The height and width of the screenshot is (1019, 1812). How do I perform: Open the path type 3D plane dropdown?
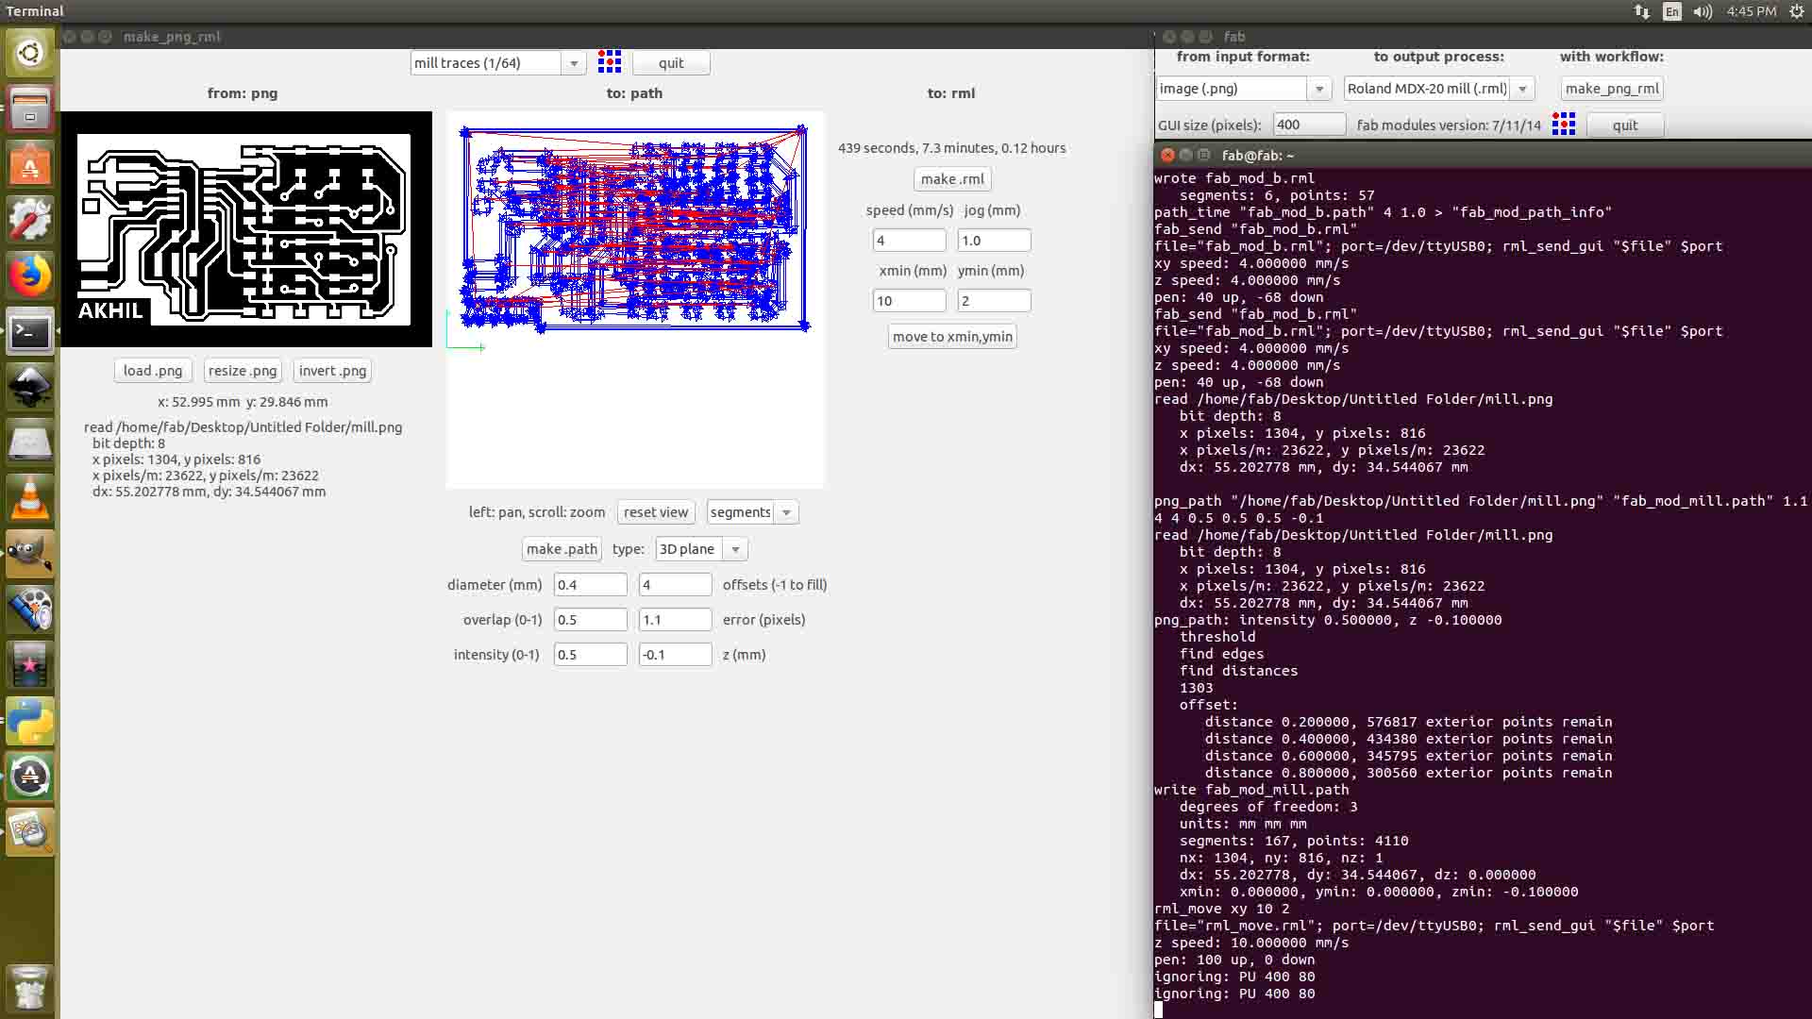tap(735, 549)
